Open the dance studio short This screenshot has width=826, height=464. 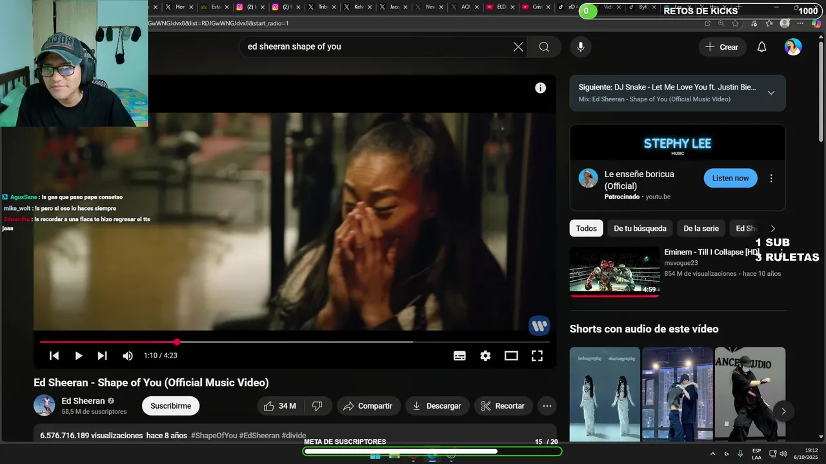pyautogui.click(x=750, y=394)
